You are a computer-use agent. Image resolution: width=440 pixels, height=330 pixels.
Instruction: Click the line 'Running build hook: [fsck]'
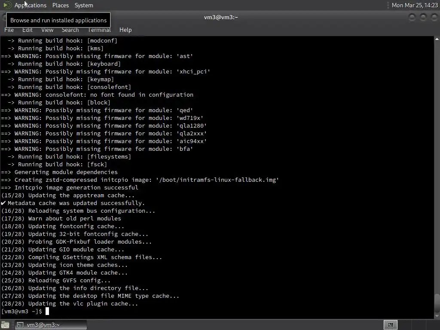pyautogui.click(x=57, y=165)
